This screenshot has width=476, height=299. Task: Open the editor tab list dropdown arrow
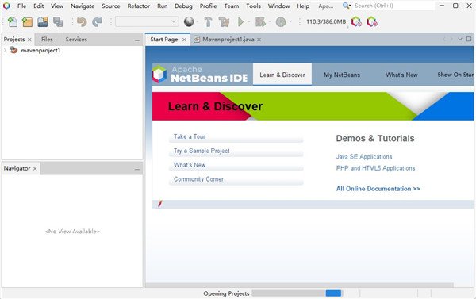coord(460,39)
